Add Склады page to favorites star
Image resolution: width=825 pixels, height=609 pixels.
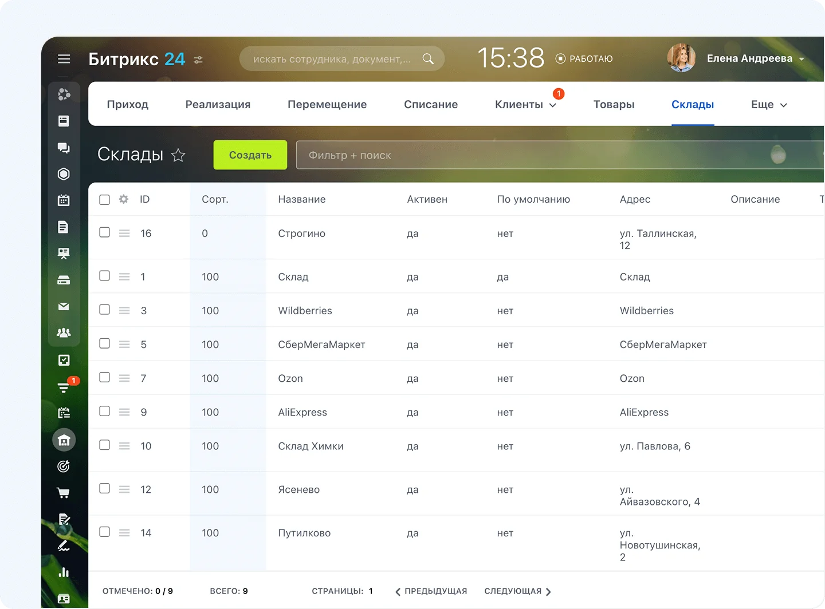pos(178,155)
